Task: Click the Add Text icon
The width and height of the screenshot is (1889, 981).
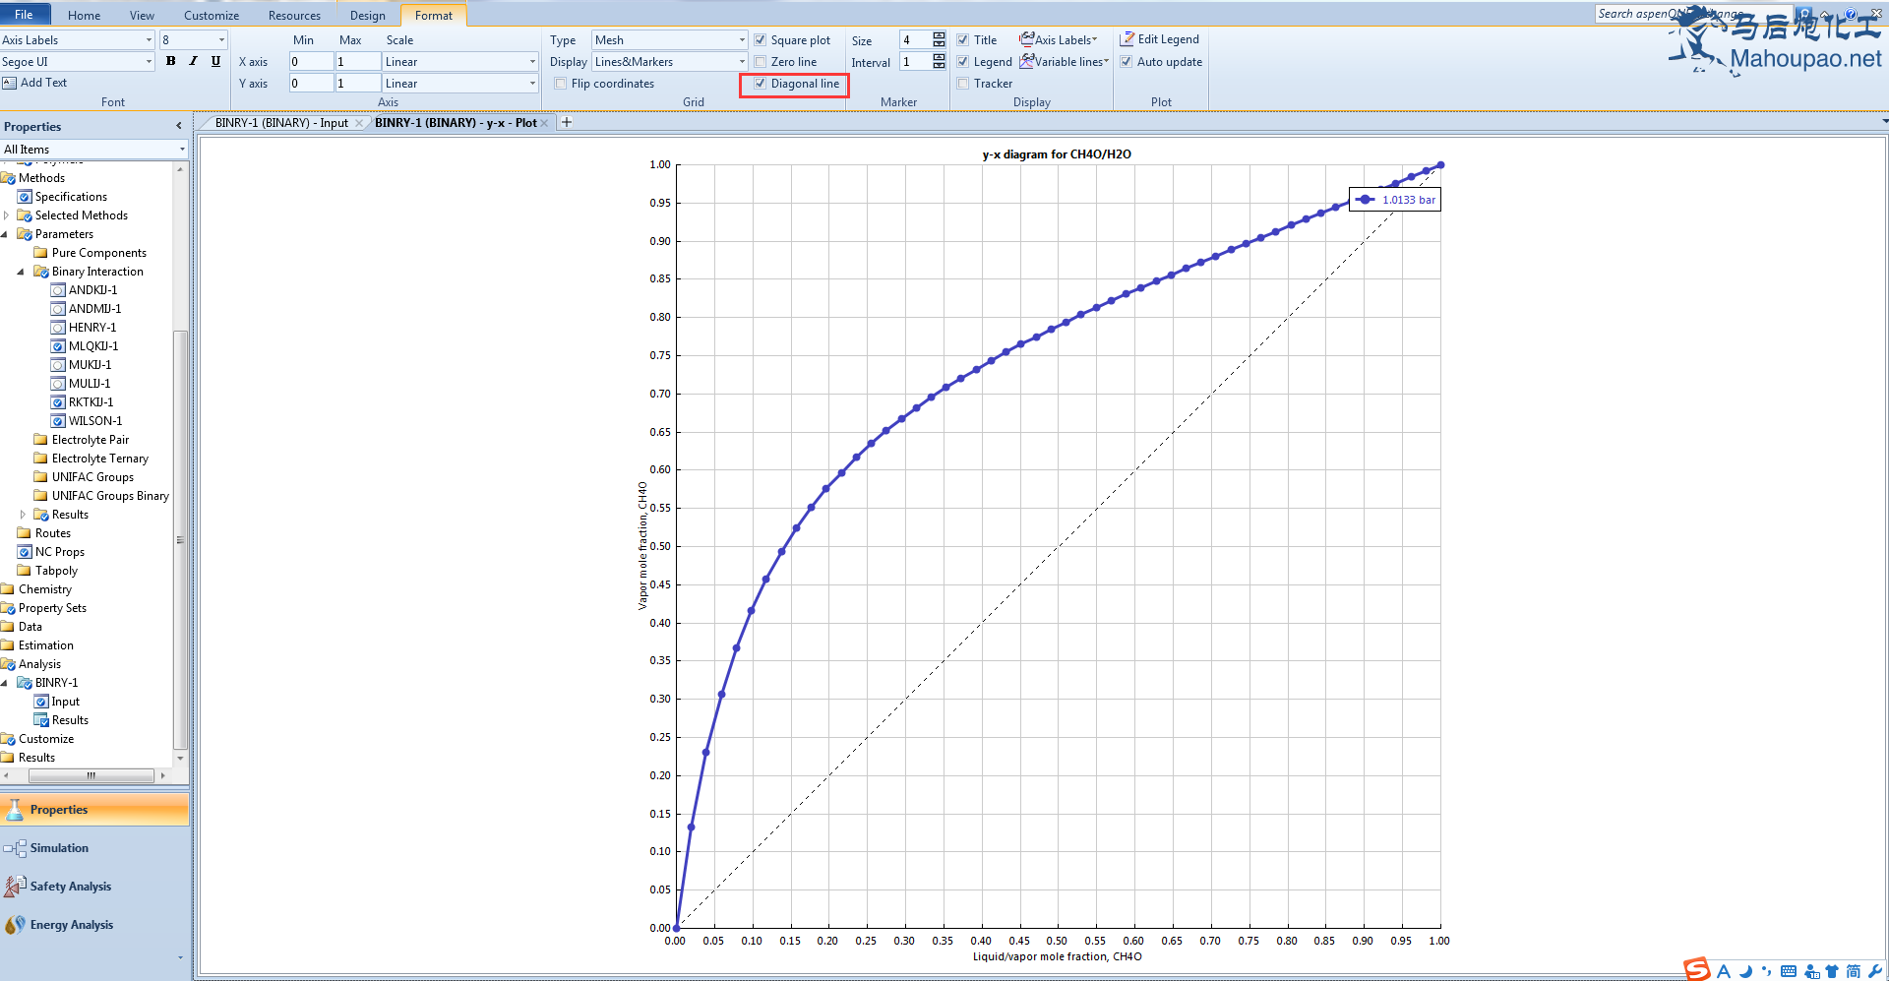Action: point(10,83)
